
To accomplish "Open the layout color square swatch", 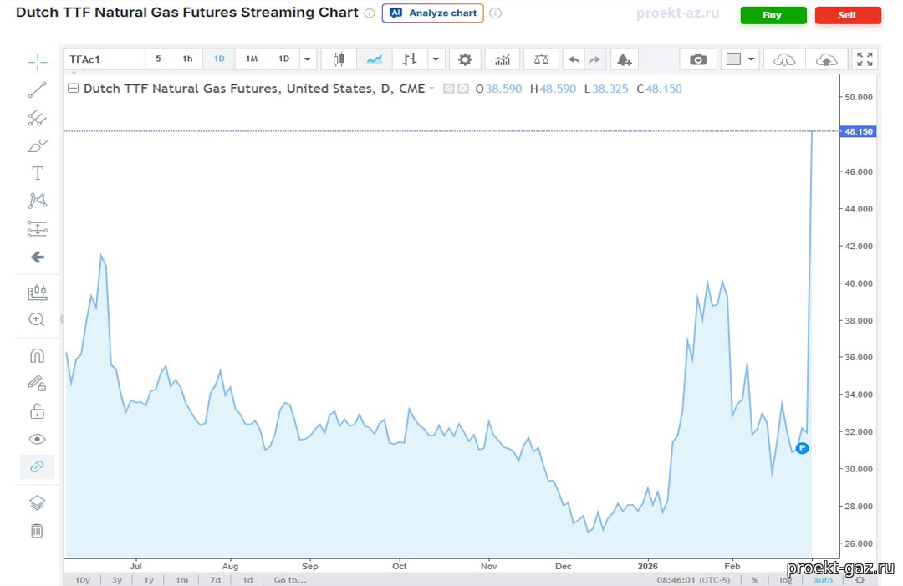I will [x=733, y=59].
